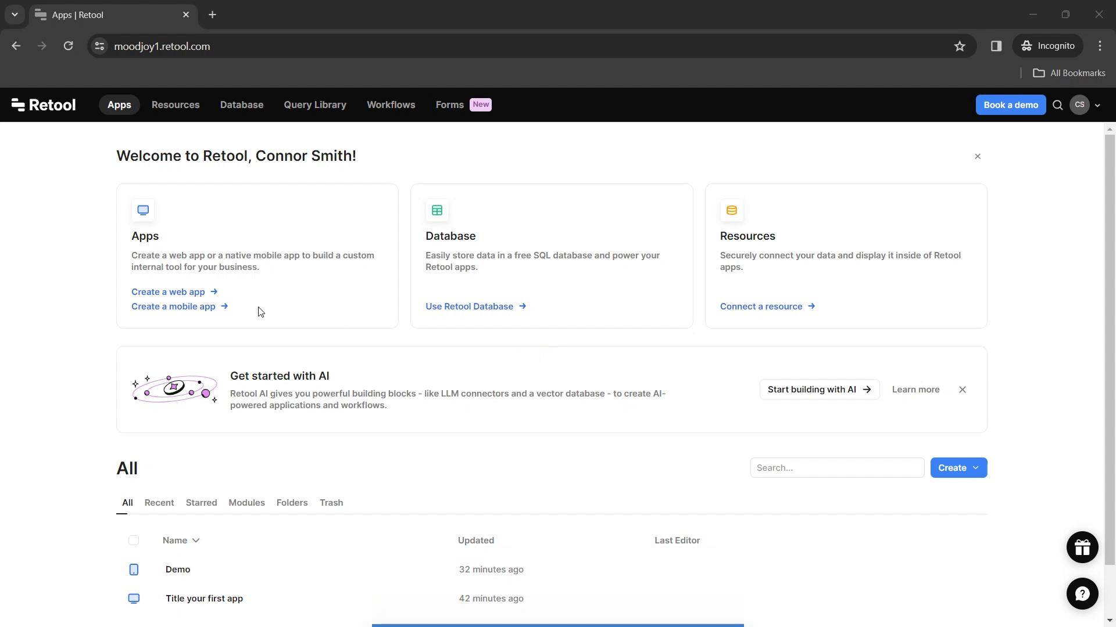The width and height of the screenshot is (1116, 627).
Task: Switch to the Modules tab
Action: pyautogui.click(x=246, y=502)
